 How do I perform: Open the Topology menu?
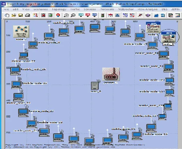59,9
